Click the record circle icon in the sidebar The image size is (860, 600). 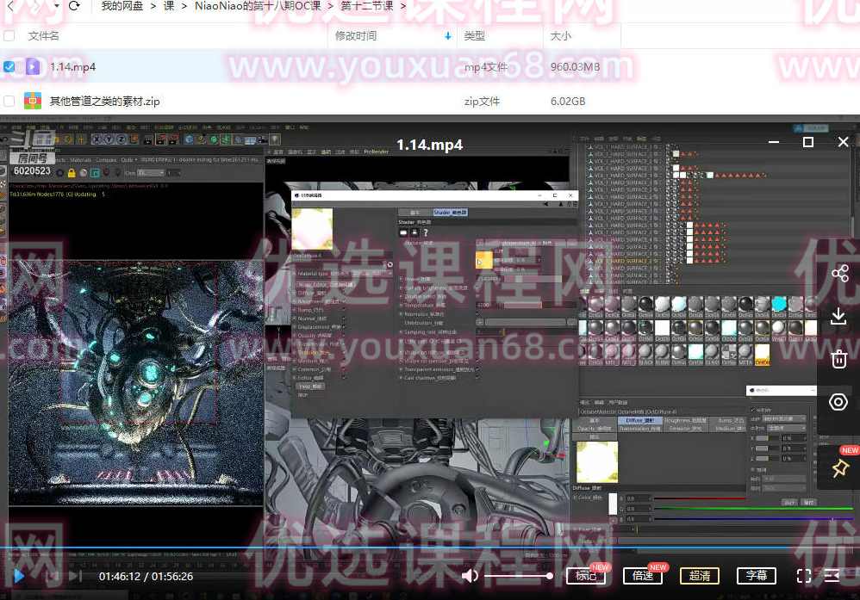(839, 402)
